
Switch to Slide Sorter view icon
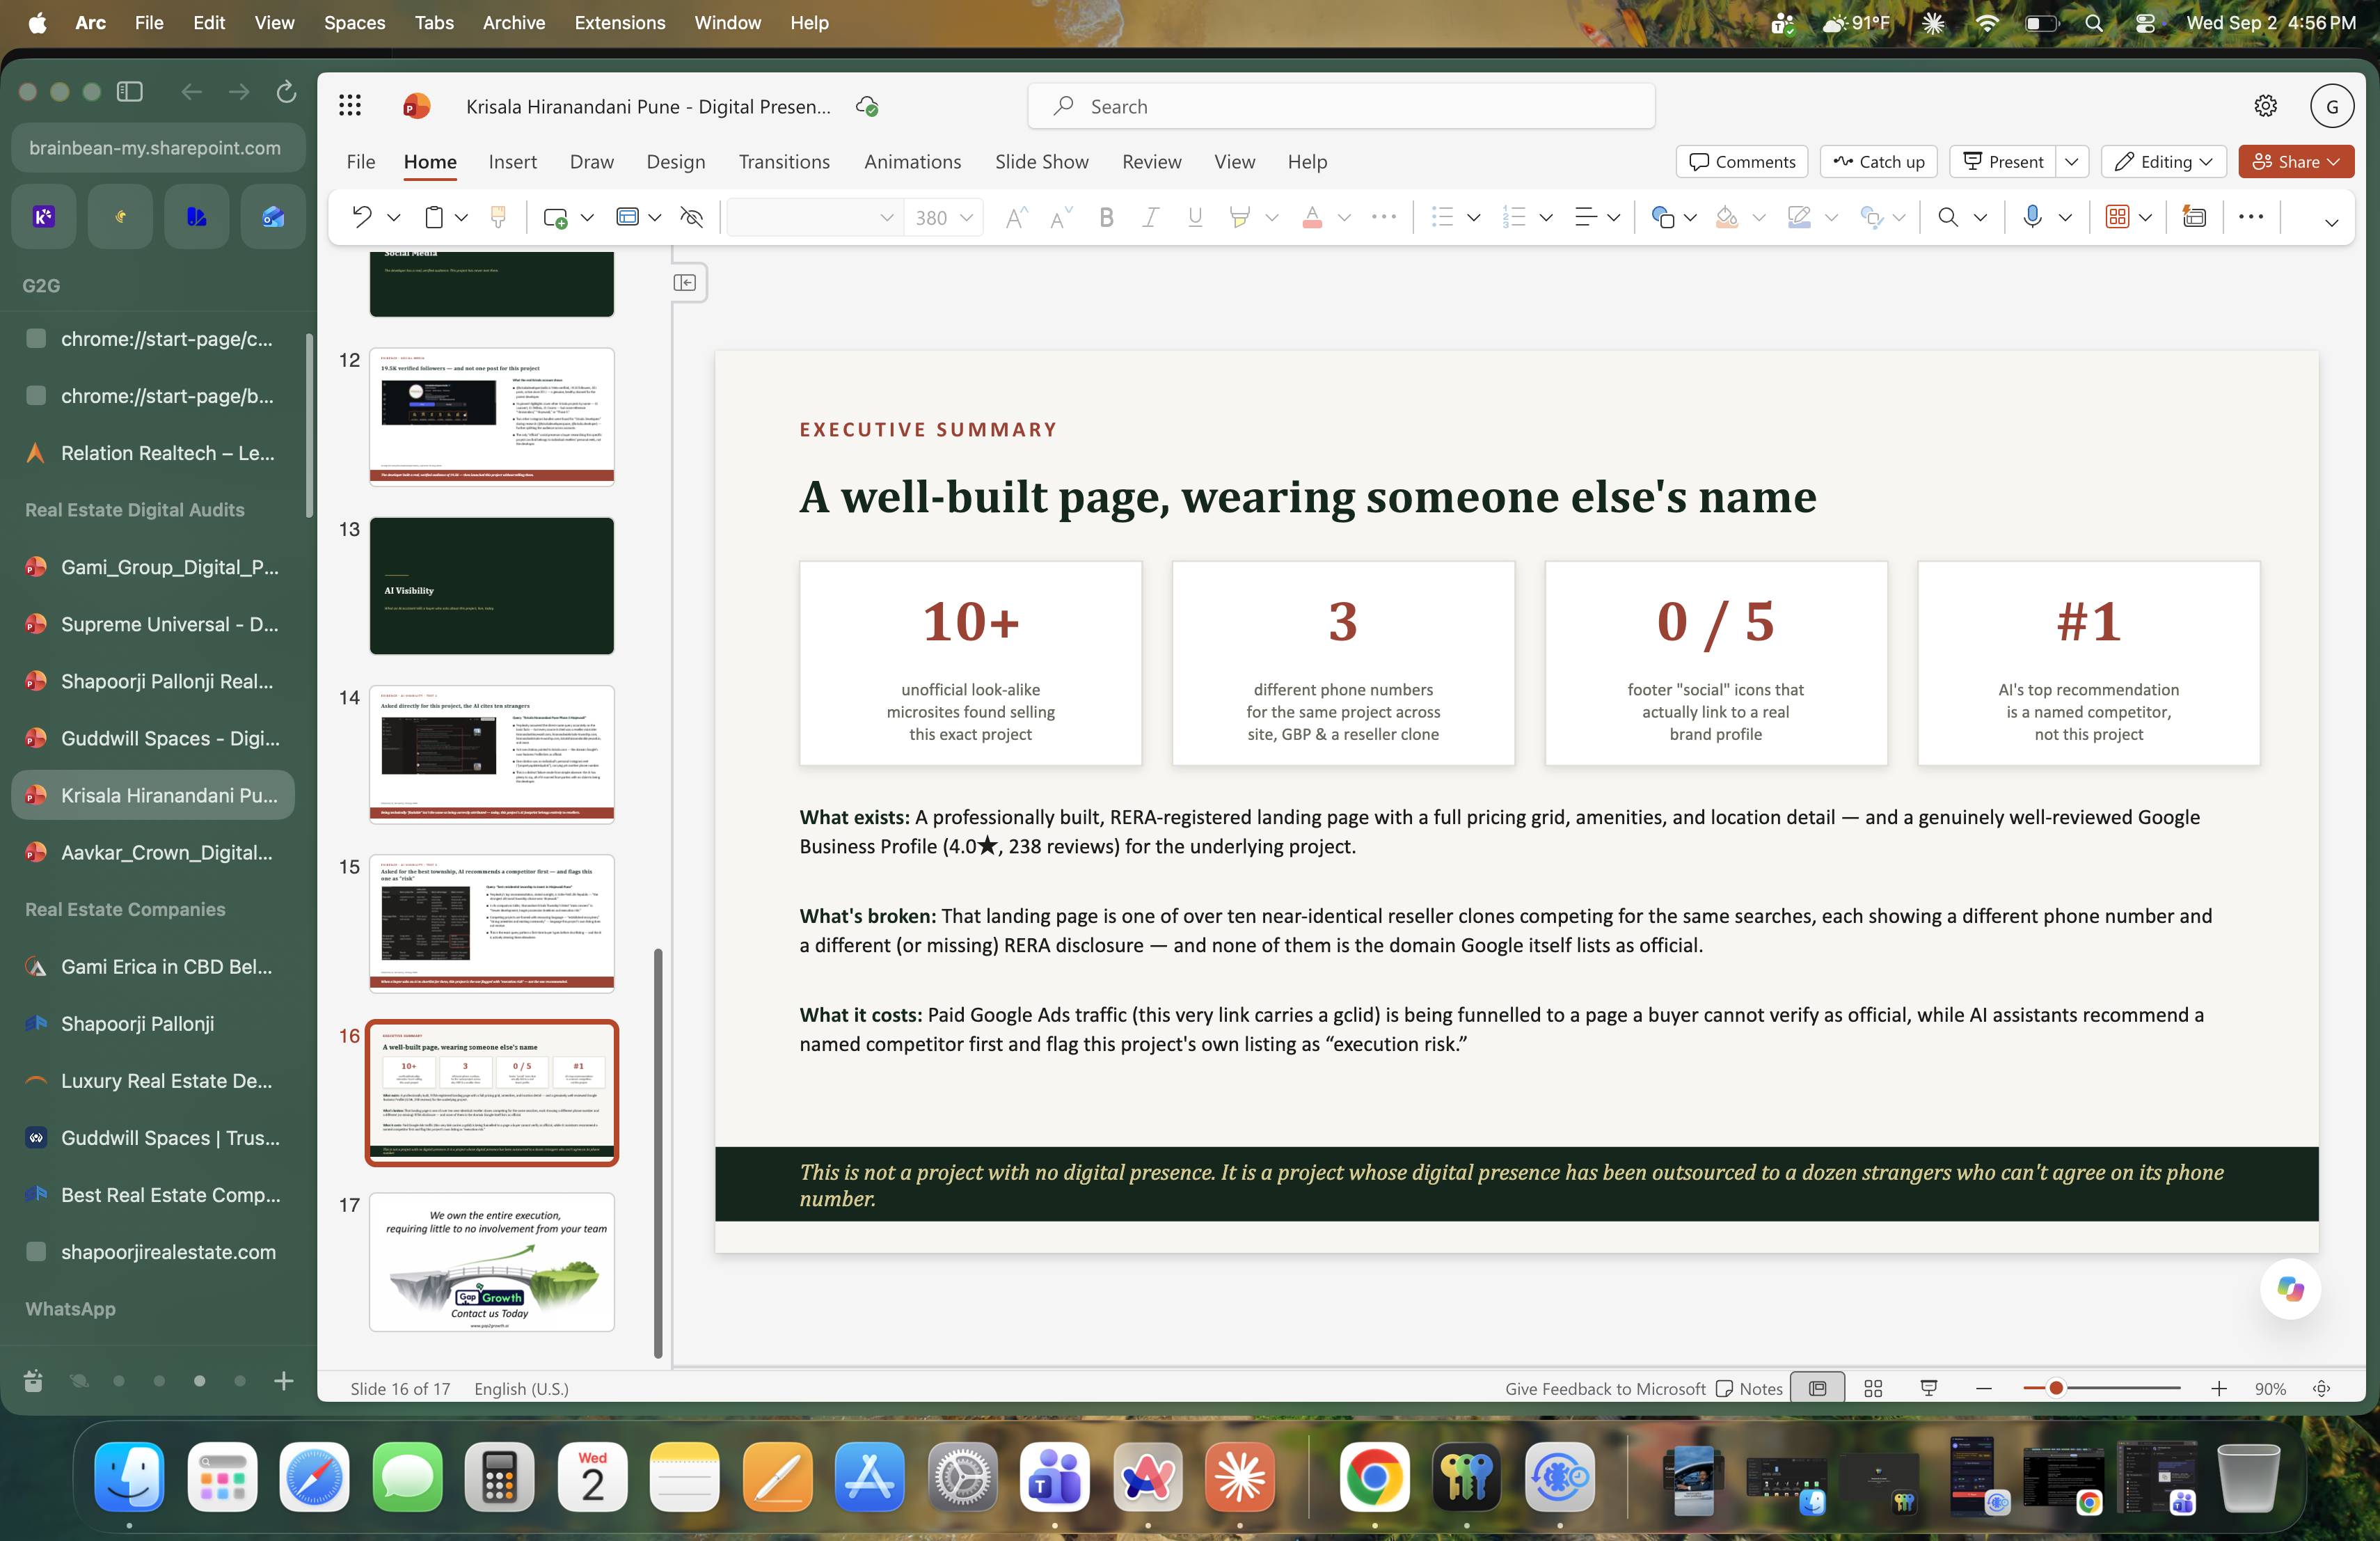click(1873, 1388)
